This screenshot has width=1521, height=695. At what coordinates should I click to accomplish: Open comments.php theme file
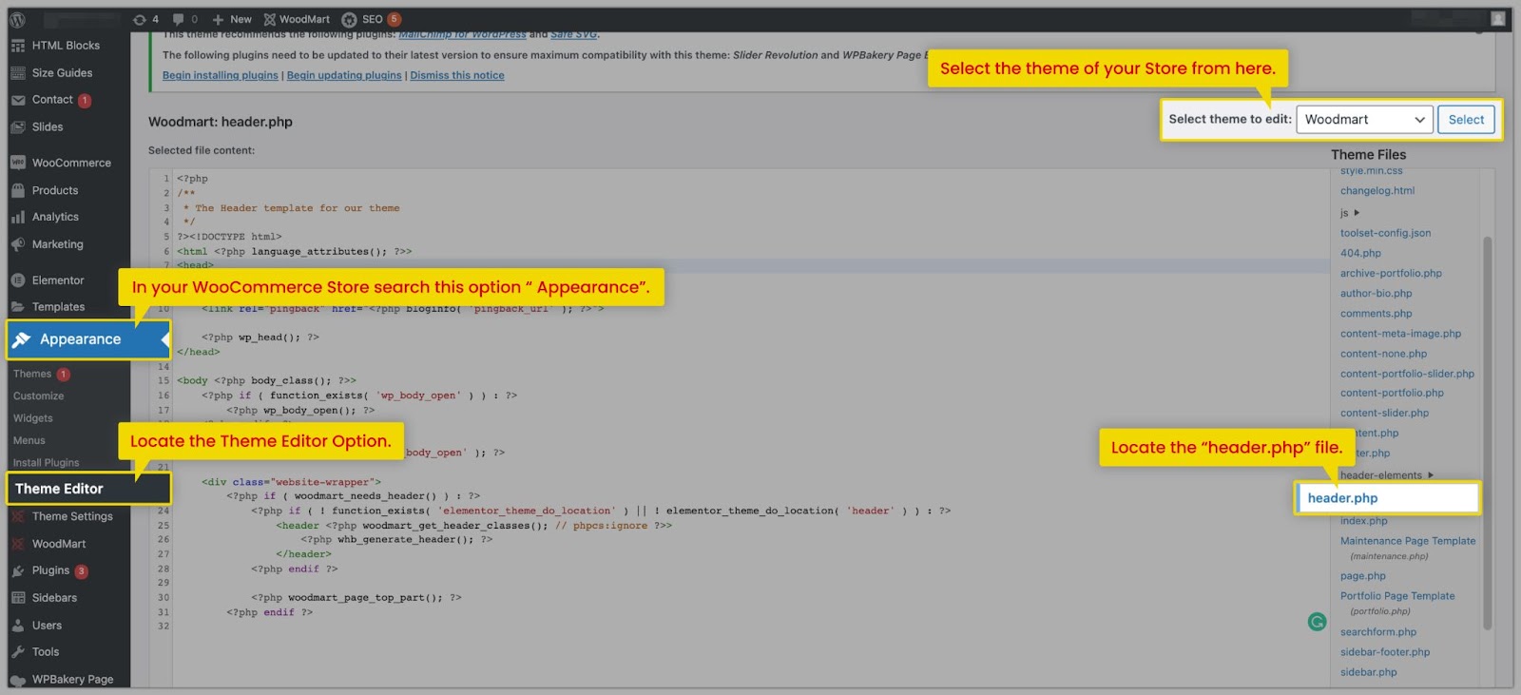[x=1376, y=314]
